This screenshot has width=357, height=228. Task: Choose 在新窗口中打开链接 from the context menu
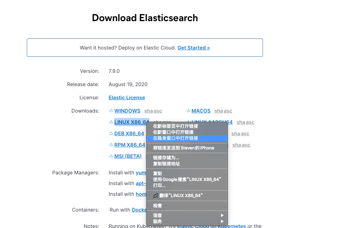pyautogui.click(x=187, y=132)
